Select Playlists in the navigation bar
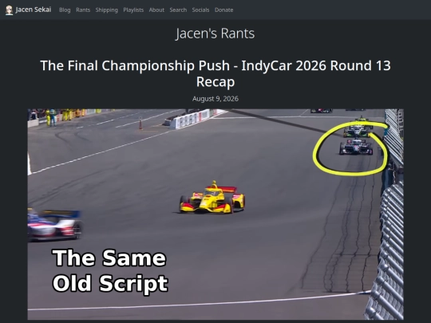 [133, 10]
